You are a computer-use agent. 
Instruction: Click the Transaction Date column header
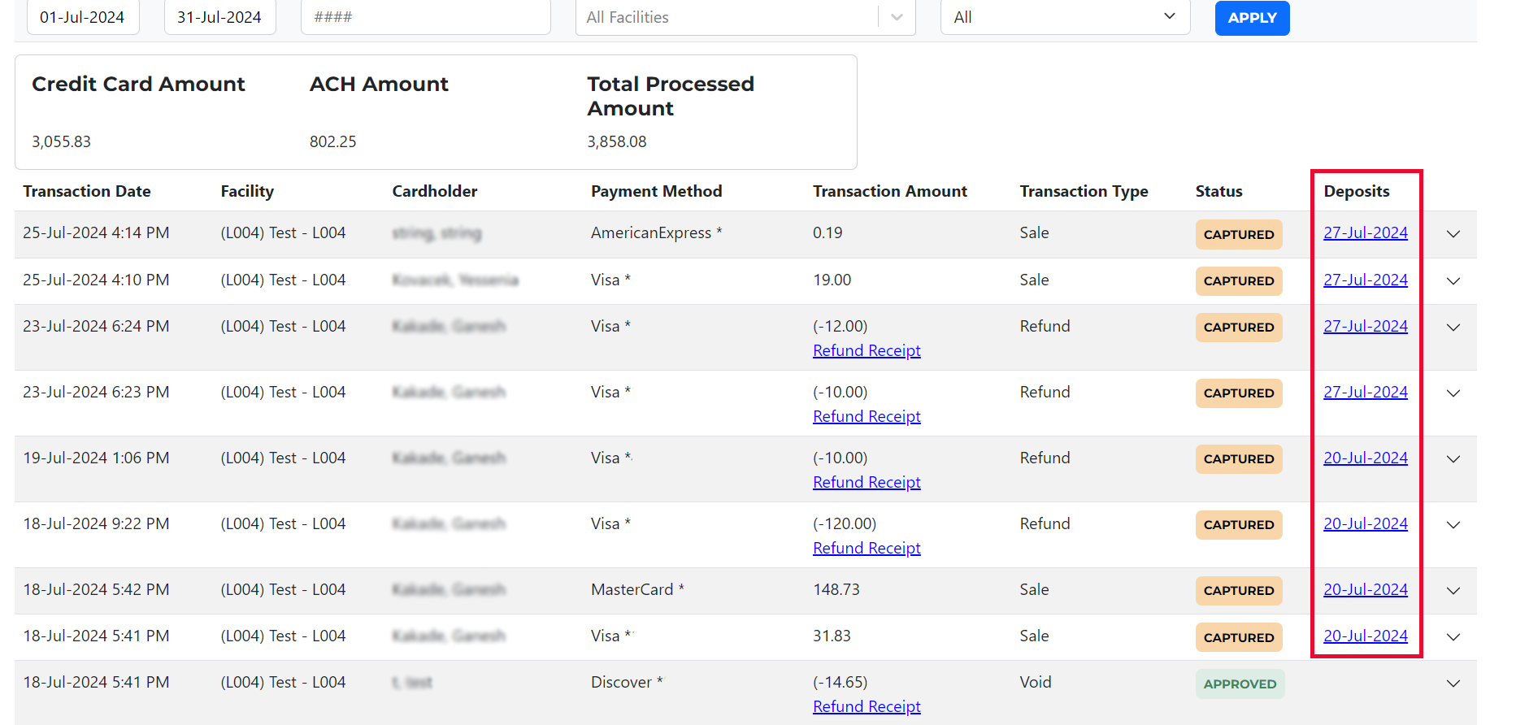(87, 191)
